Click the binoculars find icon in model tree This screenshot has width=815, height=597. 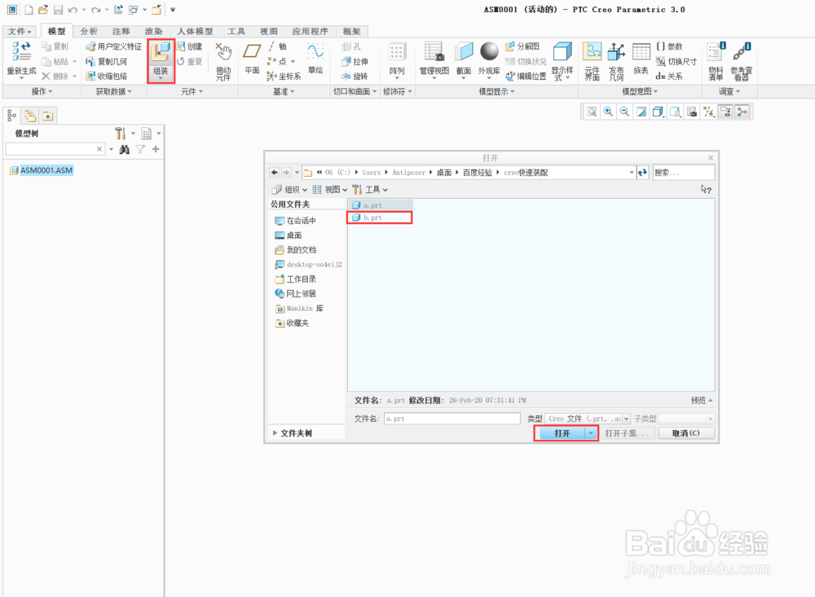point(124,150)
